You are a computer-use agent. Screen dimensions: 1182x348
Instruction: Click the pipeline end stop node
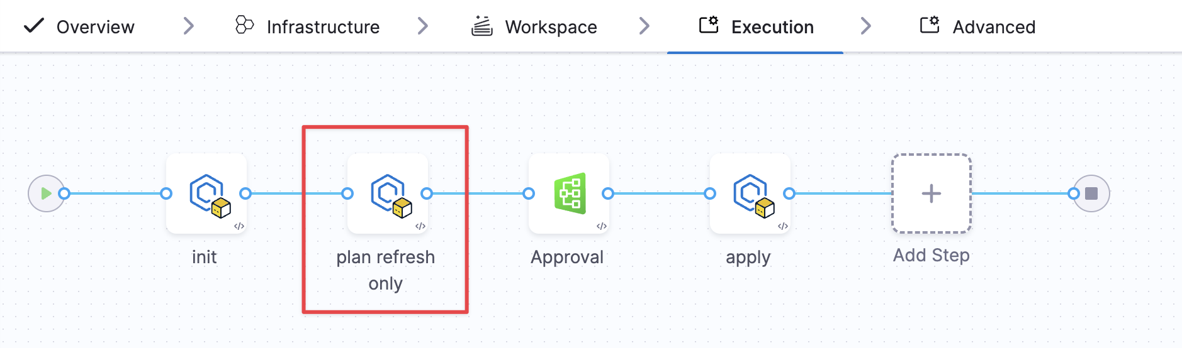click(1091, 193)
